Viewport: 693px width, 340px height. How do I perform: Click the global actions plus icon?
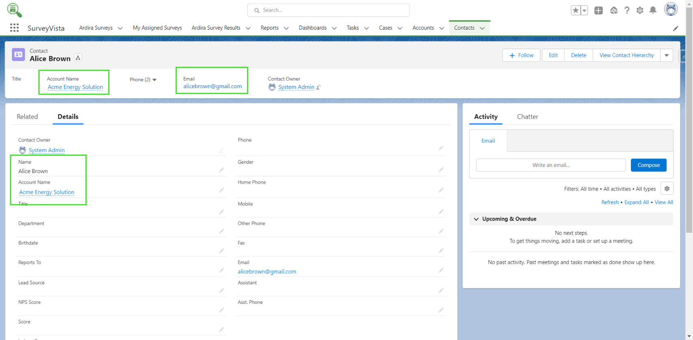[598, 11]
